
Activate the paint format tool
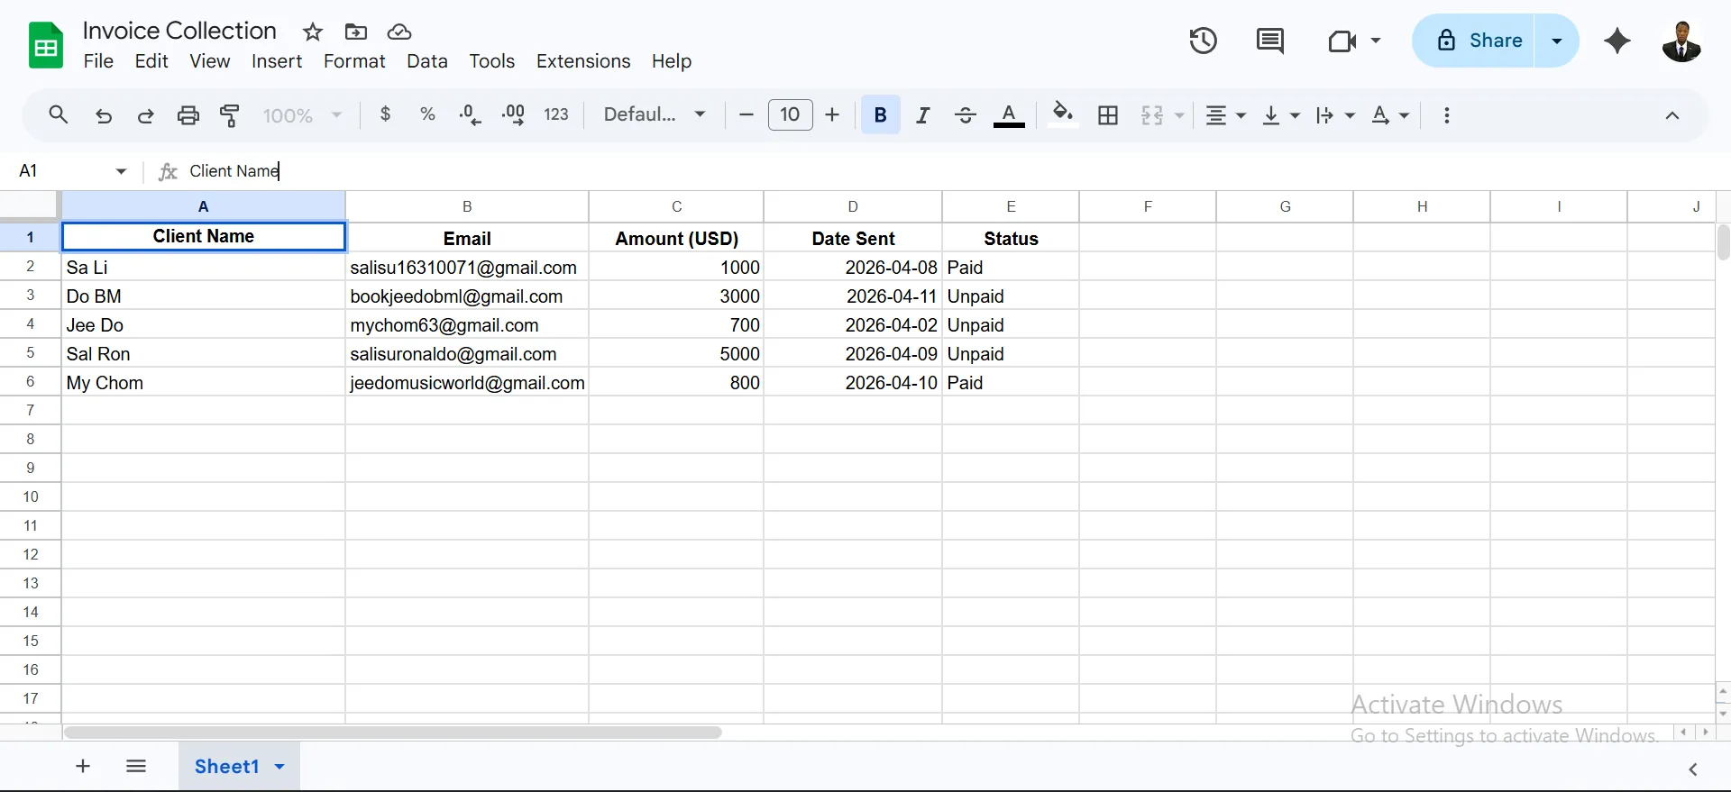(x=230, y=115)
